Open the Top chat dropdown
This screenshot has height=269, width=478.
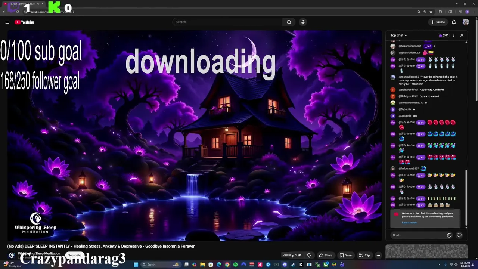coord(399,35)
